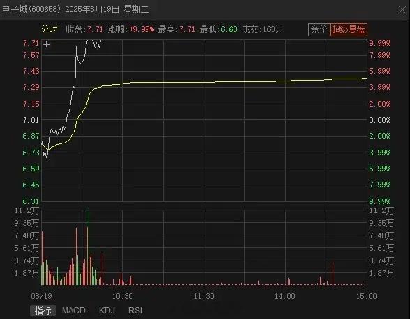Click the tallest green volume bar
Viewport: 410px width, 319px height.
pos(89,247)
